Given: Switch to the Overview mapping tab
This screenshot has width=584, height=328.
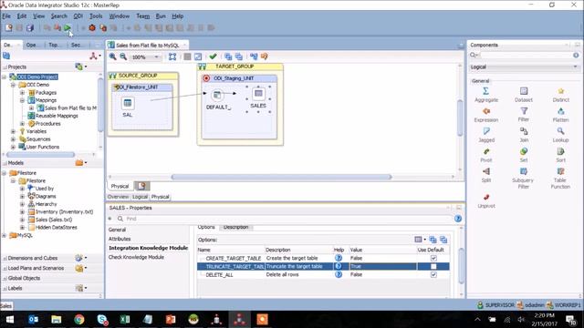Looking at the screenshot, I should coord(118,197).
